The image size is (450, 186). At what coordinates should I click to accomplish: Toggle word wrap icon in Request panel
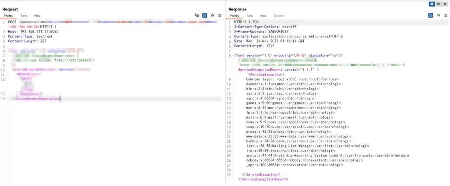click(205, 15)
